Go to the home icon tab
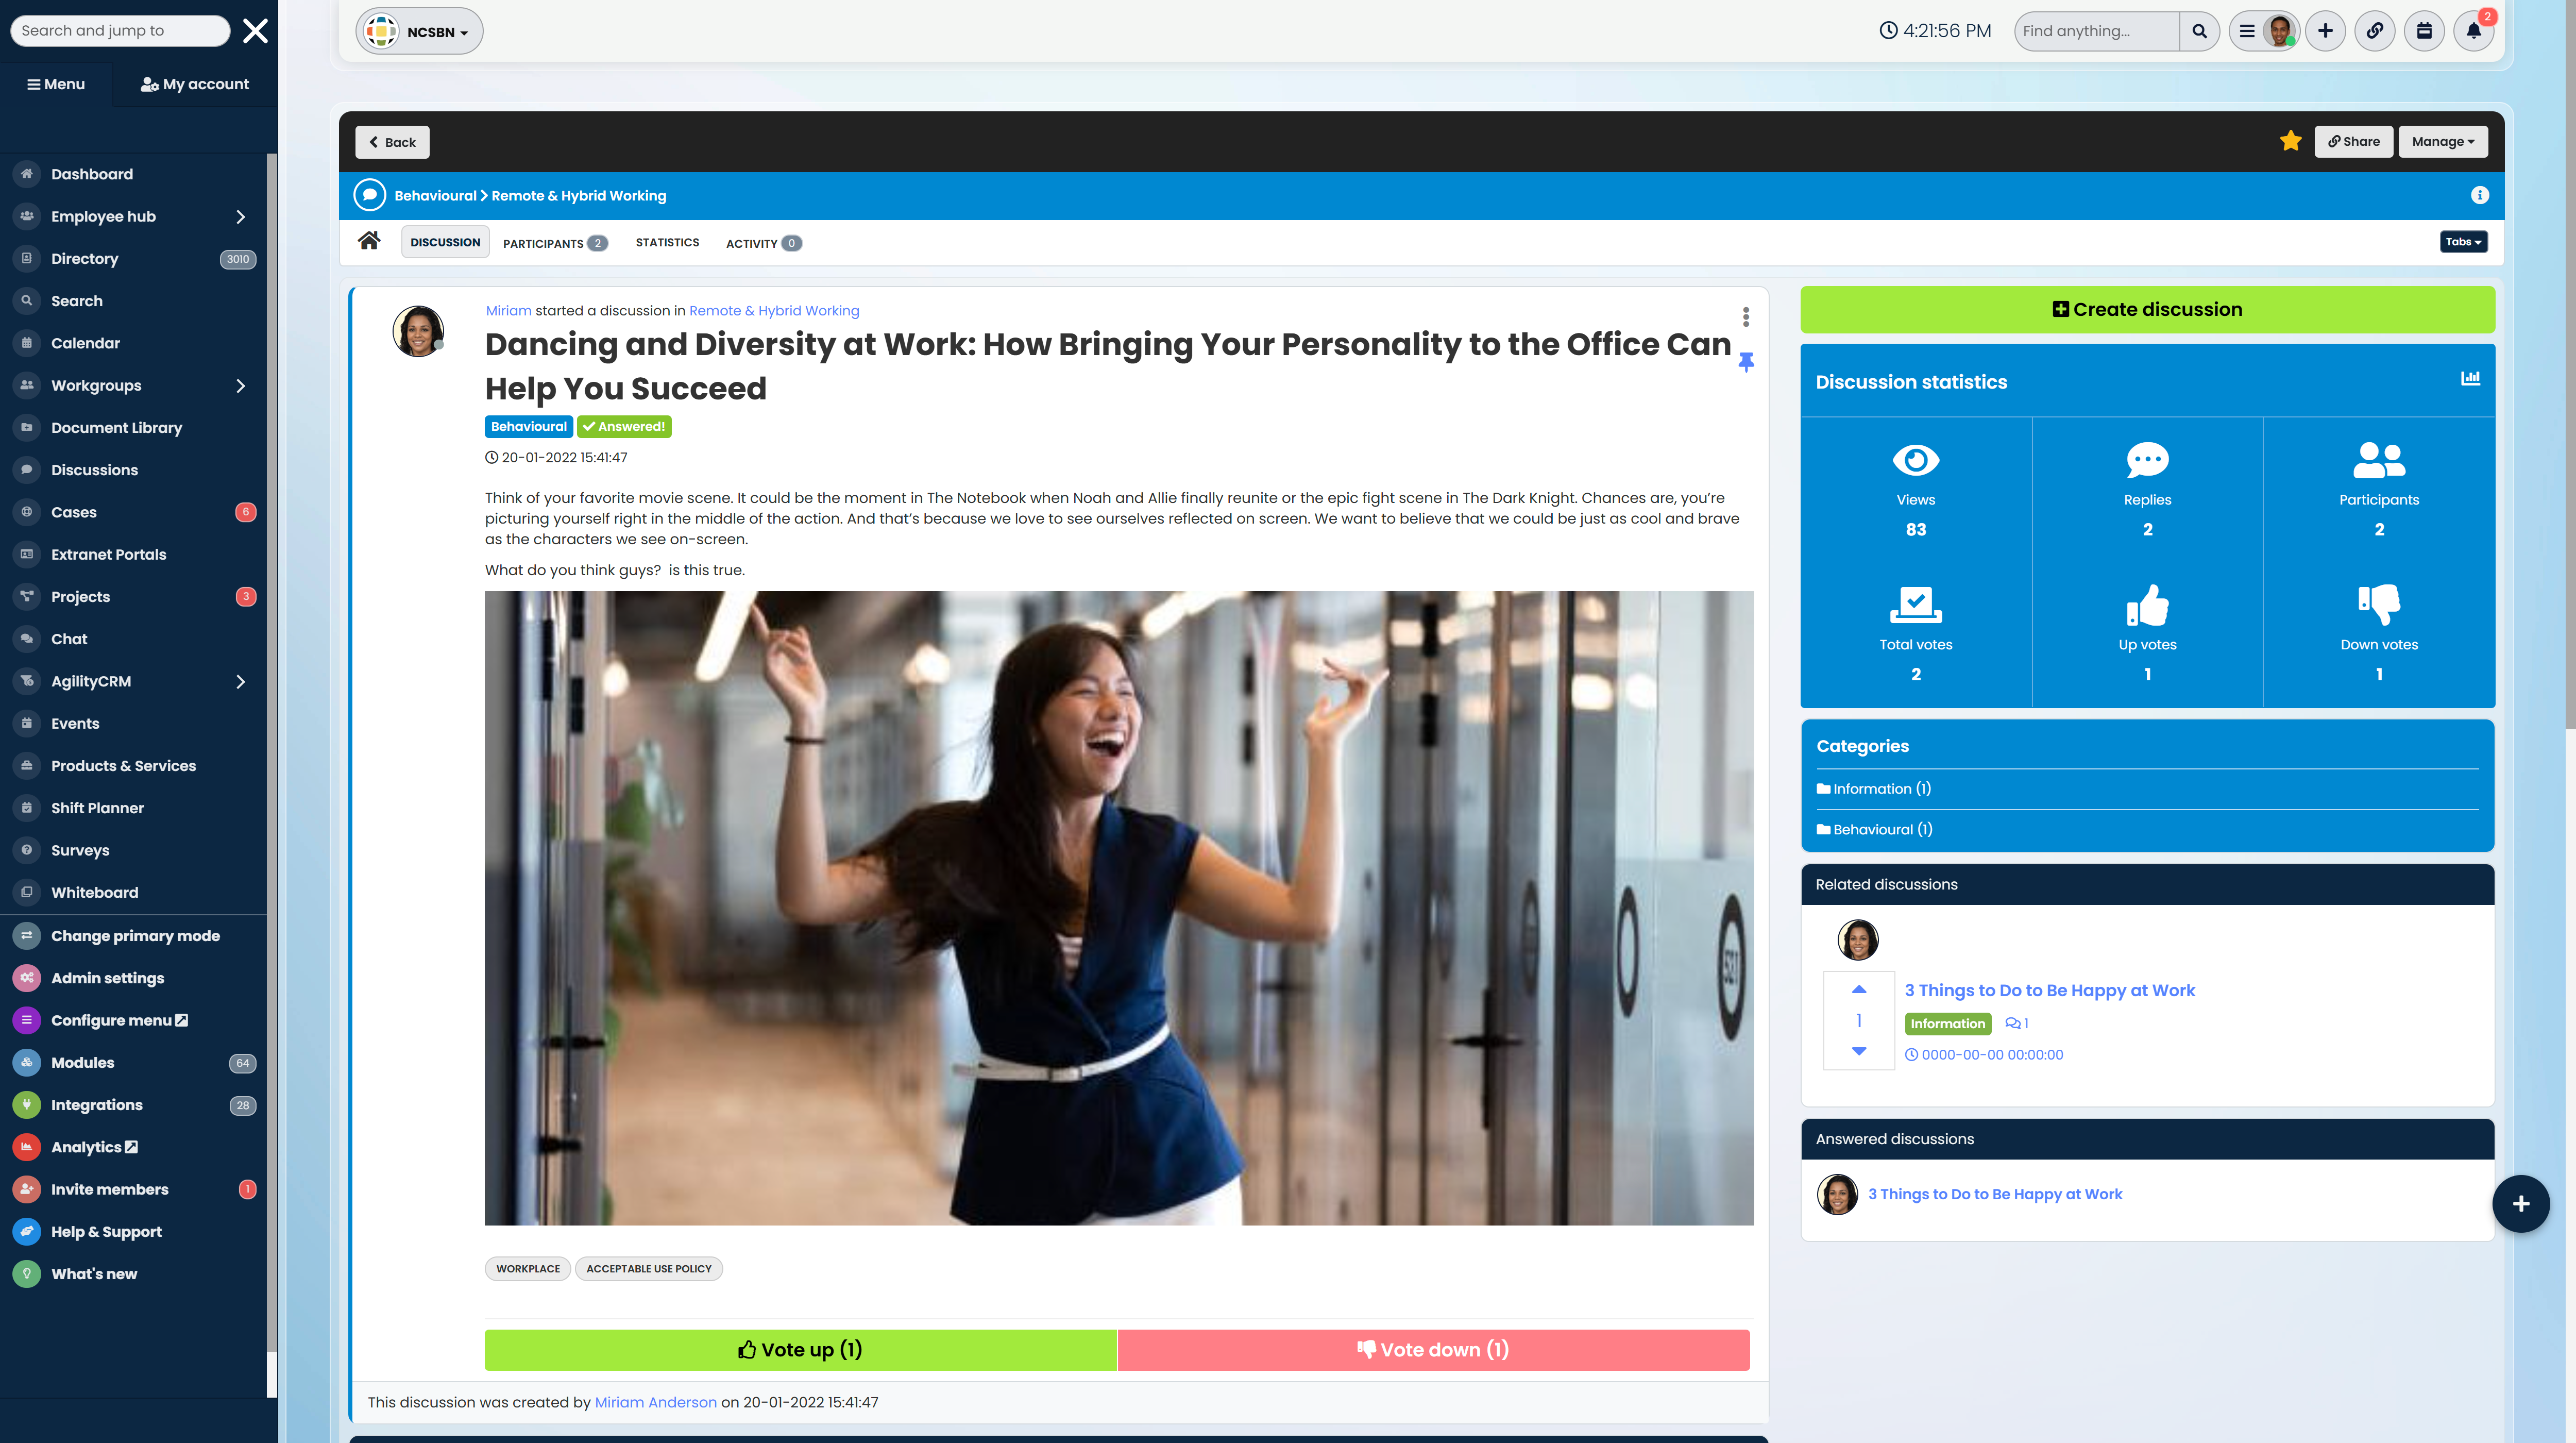This screenshot has width=2576, height=1443. (369, 241)
